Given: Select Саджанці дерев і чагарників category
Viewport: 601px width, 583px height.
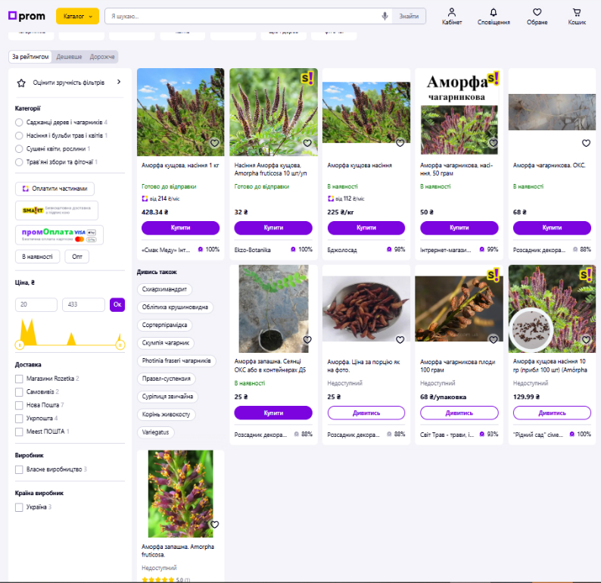Looking at the screenshot, I should click(x=20, y=122).
